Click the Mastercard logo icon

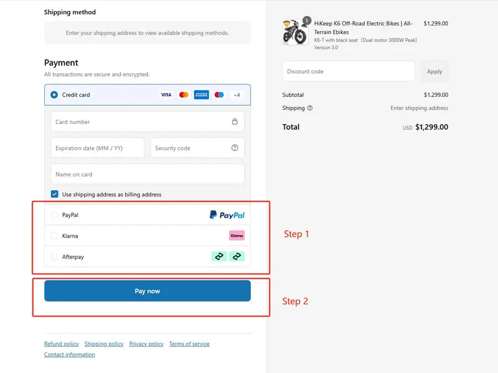[184, 95]
